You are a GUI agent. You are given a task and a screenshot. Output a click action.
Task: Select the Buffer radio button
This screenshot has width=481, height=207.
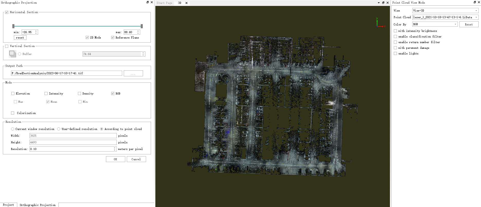tap(20, 54)
